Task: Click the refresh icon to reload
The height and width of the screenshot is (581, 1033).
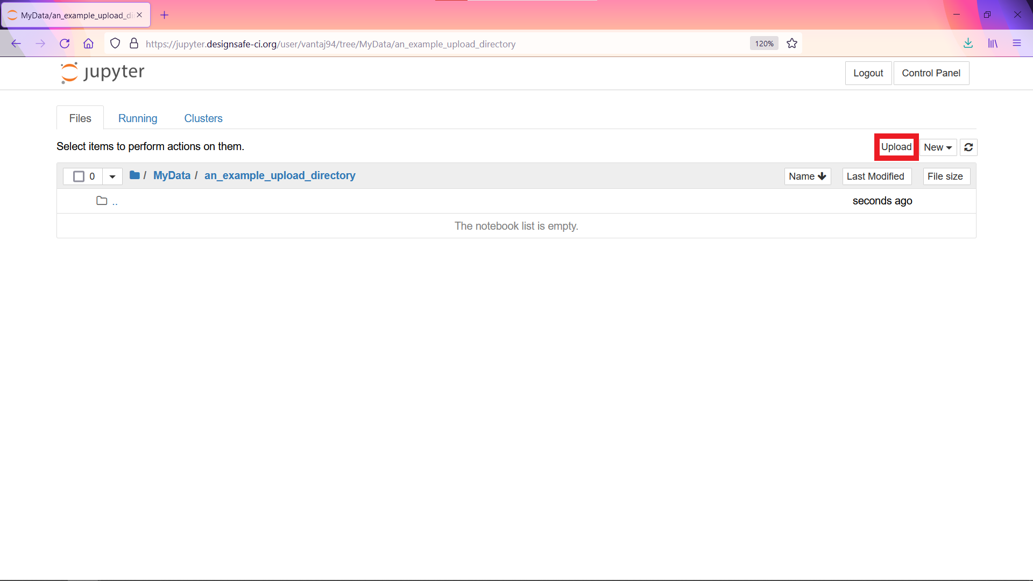Action: tap(968, 147)
